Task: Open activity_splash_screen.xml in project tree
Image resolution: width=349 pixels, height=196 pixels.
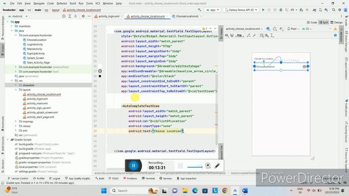Action: [43, 113]
